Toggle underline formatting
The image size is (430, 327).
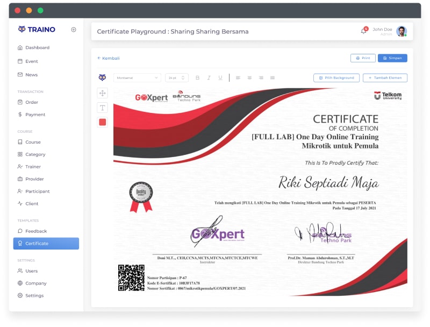(x=220, y=78)
